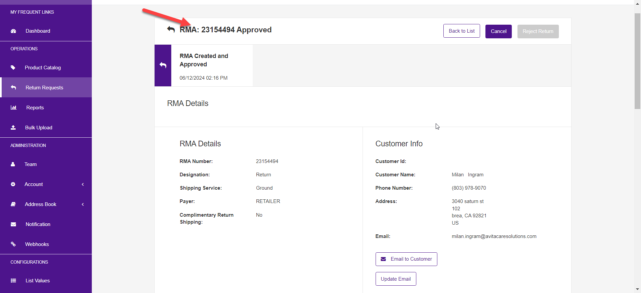Click customer name Milan Ingram

click(x=468, y=175)
